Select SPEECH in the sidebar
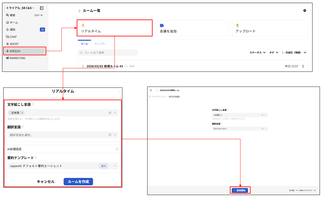The height and width of the screenshot is (198, 322). 25,51
